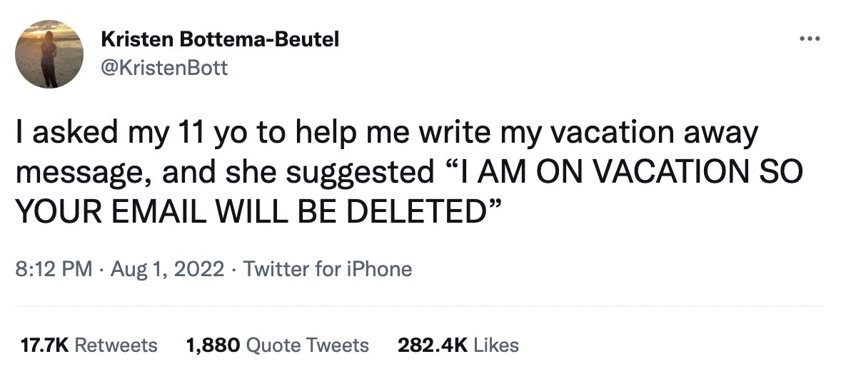Open the tweet's 8:12 PM timestamp
Image resolution: width=841 pixels, height=374 pixels.
[x=54, y=269]
